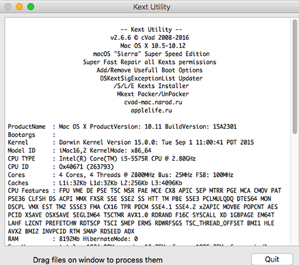Click the vertical scrollbar thumb
Viewport: 299px width, 265px height.
295,77
